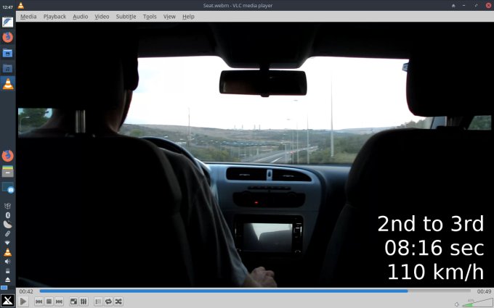Click the removable drive tray icon
This screenshot has width=494, height=308.
[x=7, y=270]
